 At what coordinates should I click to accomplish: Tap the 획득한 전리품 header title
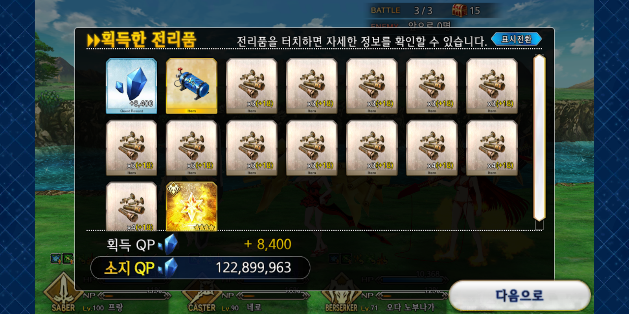click(x=142, y=40)
